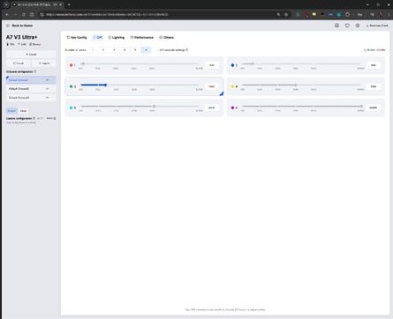Focus the DPI value field of level 5

(212, 108)
